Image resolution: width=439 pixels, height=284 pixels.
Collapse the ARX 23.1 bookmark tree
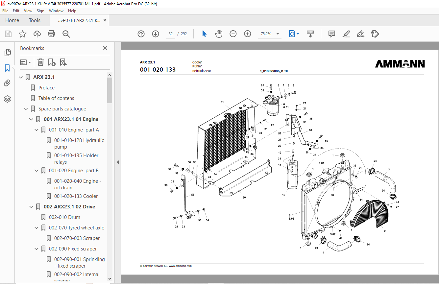pos(21,77)
